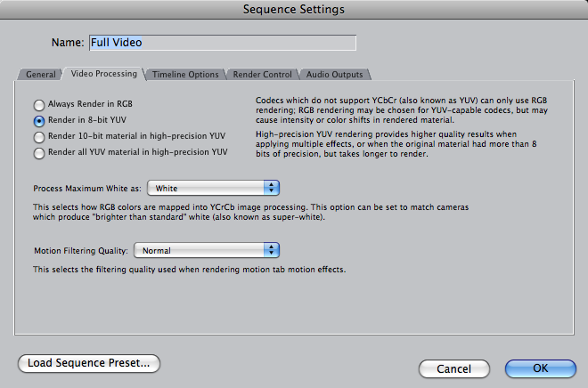Click the Cancel button
This screenshot has height=388, width=588.
tap(453, 369)
